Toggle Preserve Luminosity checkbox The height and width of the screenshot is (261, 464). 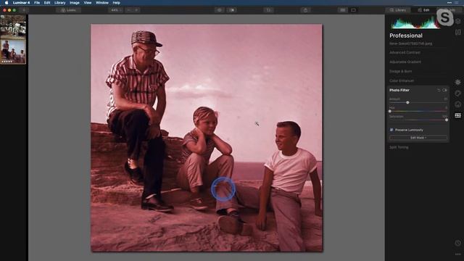point(391,130)
